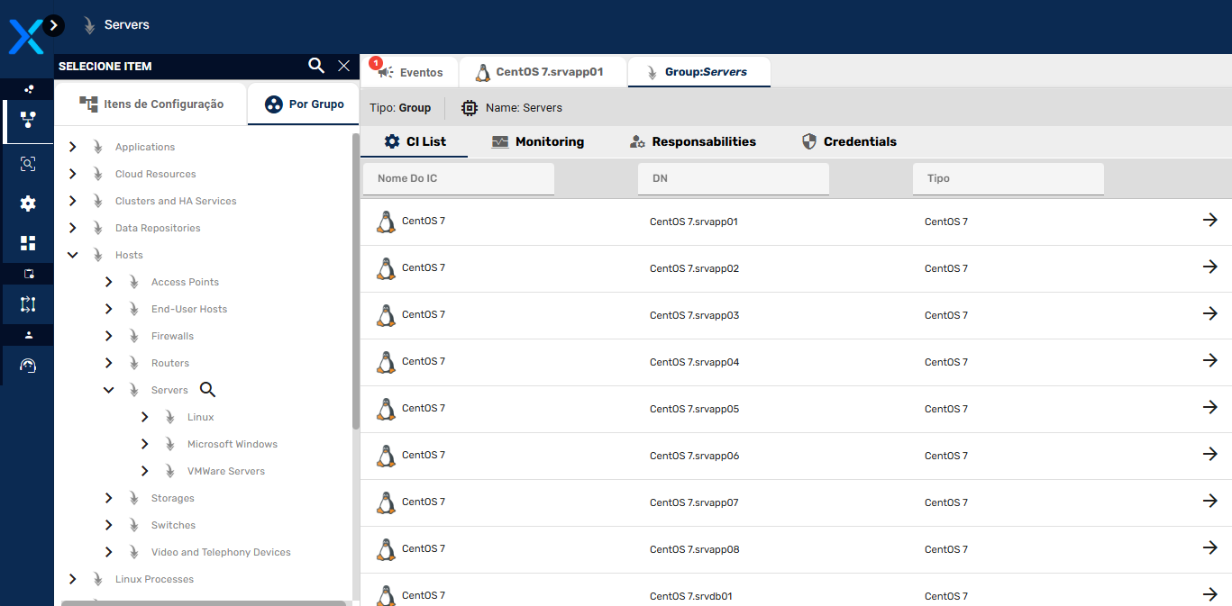This screenshot has height=606, width=1232.
Task: Open the discovery scan icon in sidebar
Action: (28, 164)
